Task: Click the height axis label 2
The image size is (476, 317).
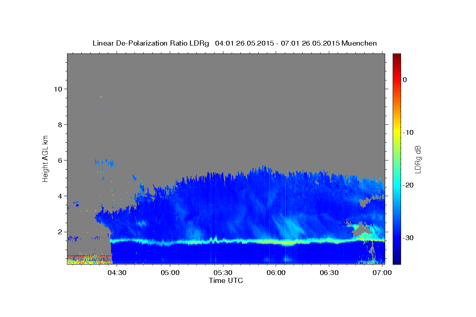Action: point(59,231)
